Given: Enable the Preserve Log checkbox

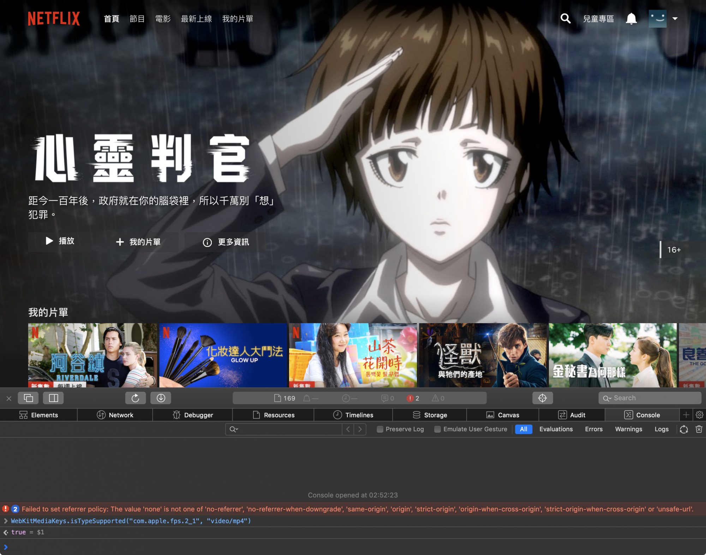Looking at the screenshot, I should click(x=380, y=429).
